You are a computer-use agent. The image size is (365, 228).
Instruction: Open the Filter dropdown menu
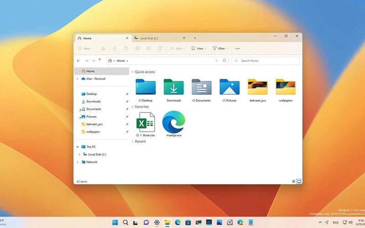pos(220,48)
